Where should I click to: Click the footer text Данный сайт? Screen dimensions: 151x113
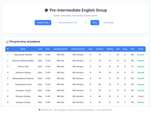[x=77, y=110]
